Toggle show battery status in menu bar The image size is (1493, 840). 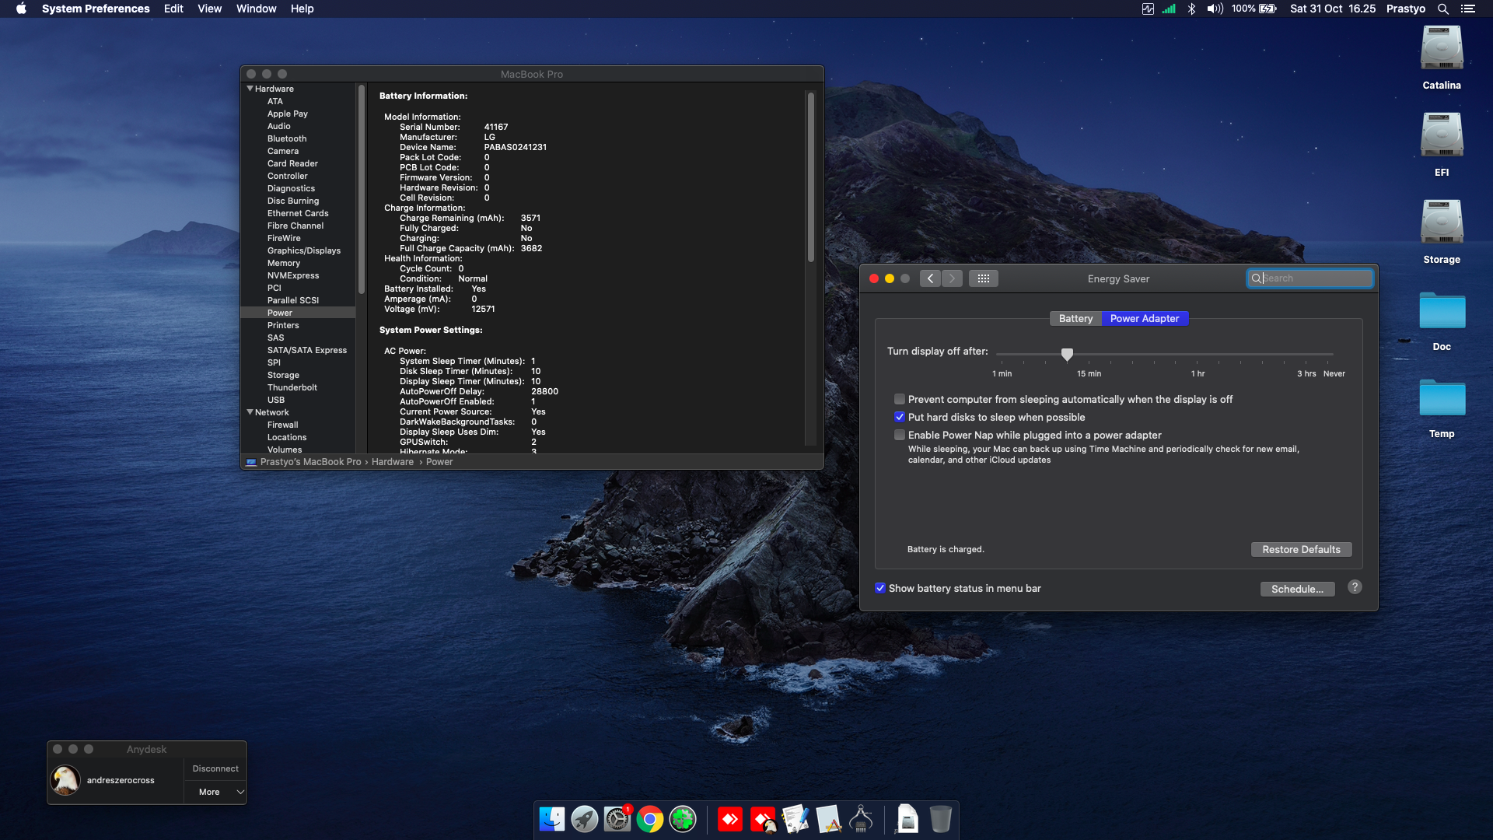880,589
